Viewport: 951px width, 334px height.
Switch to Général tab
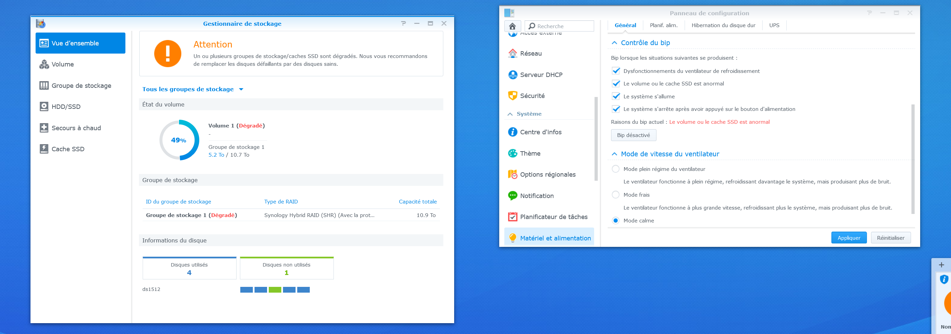[x=625, y=25]
